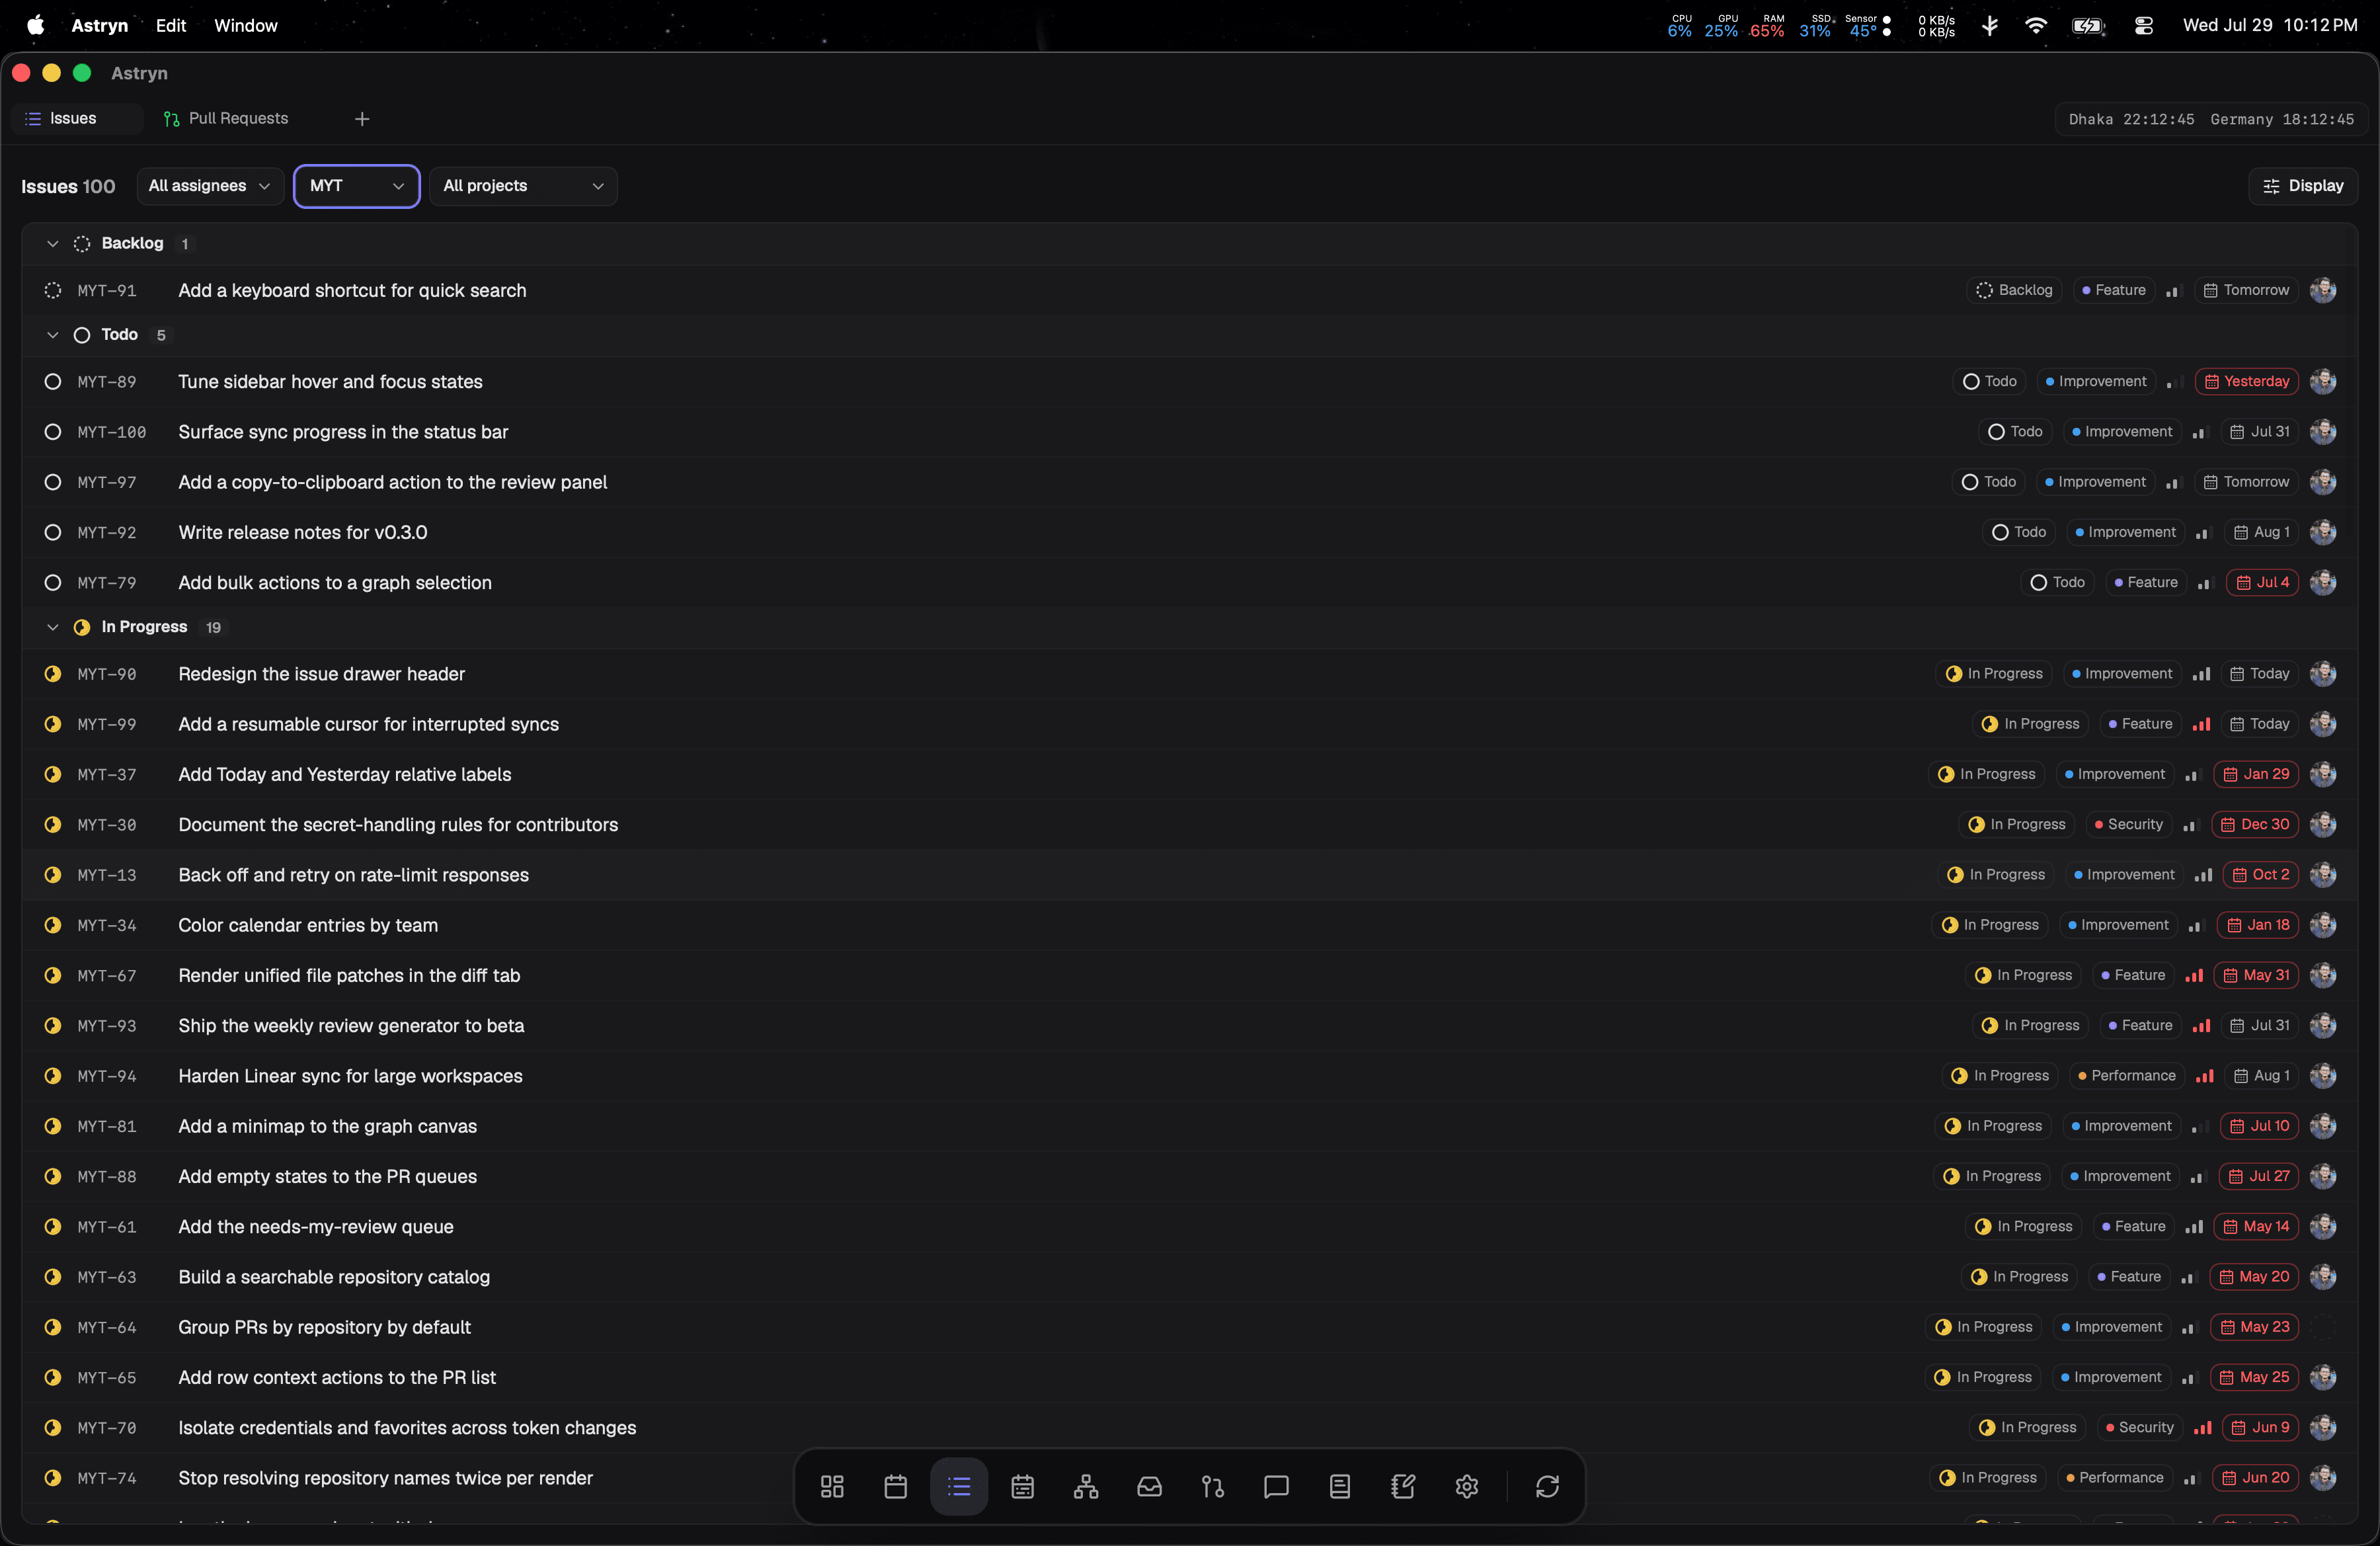The width and height of the screenshot is (2380, 1546).
Task: Open the inbox tray icon in the dock
Action: pyautogui.click(x=1149, y=1486)
